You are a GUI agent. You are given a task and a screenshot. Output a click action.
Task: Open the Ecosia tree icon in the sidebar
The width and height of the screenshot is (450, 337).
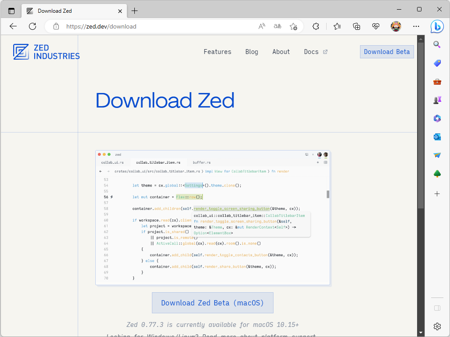coord(437,173)
